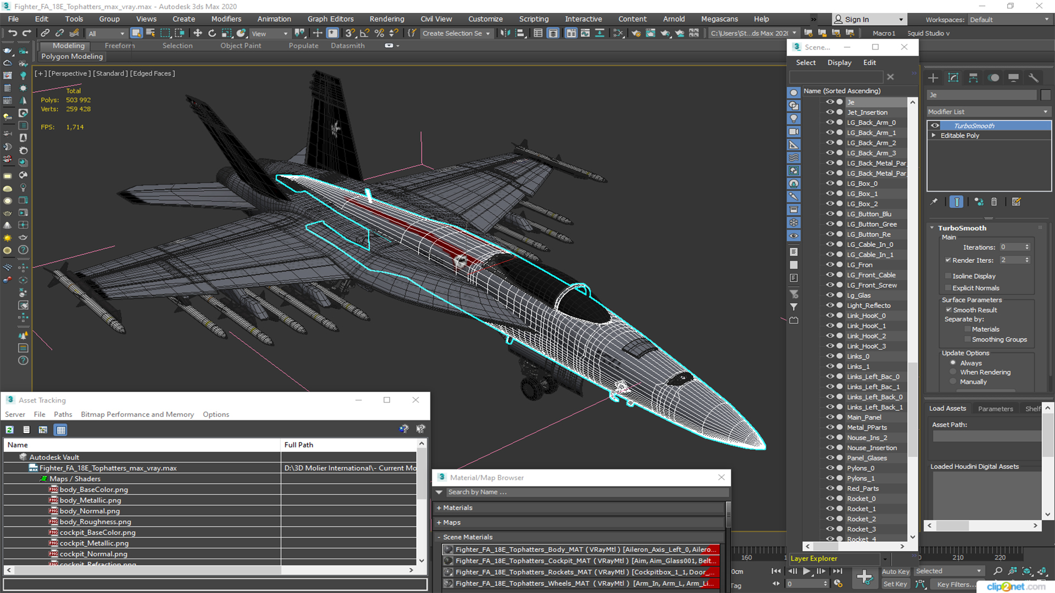Hide Jet_Insertion via its eye icon
This screenshot has width=1055, height=593.
coord(830,112)
